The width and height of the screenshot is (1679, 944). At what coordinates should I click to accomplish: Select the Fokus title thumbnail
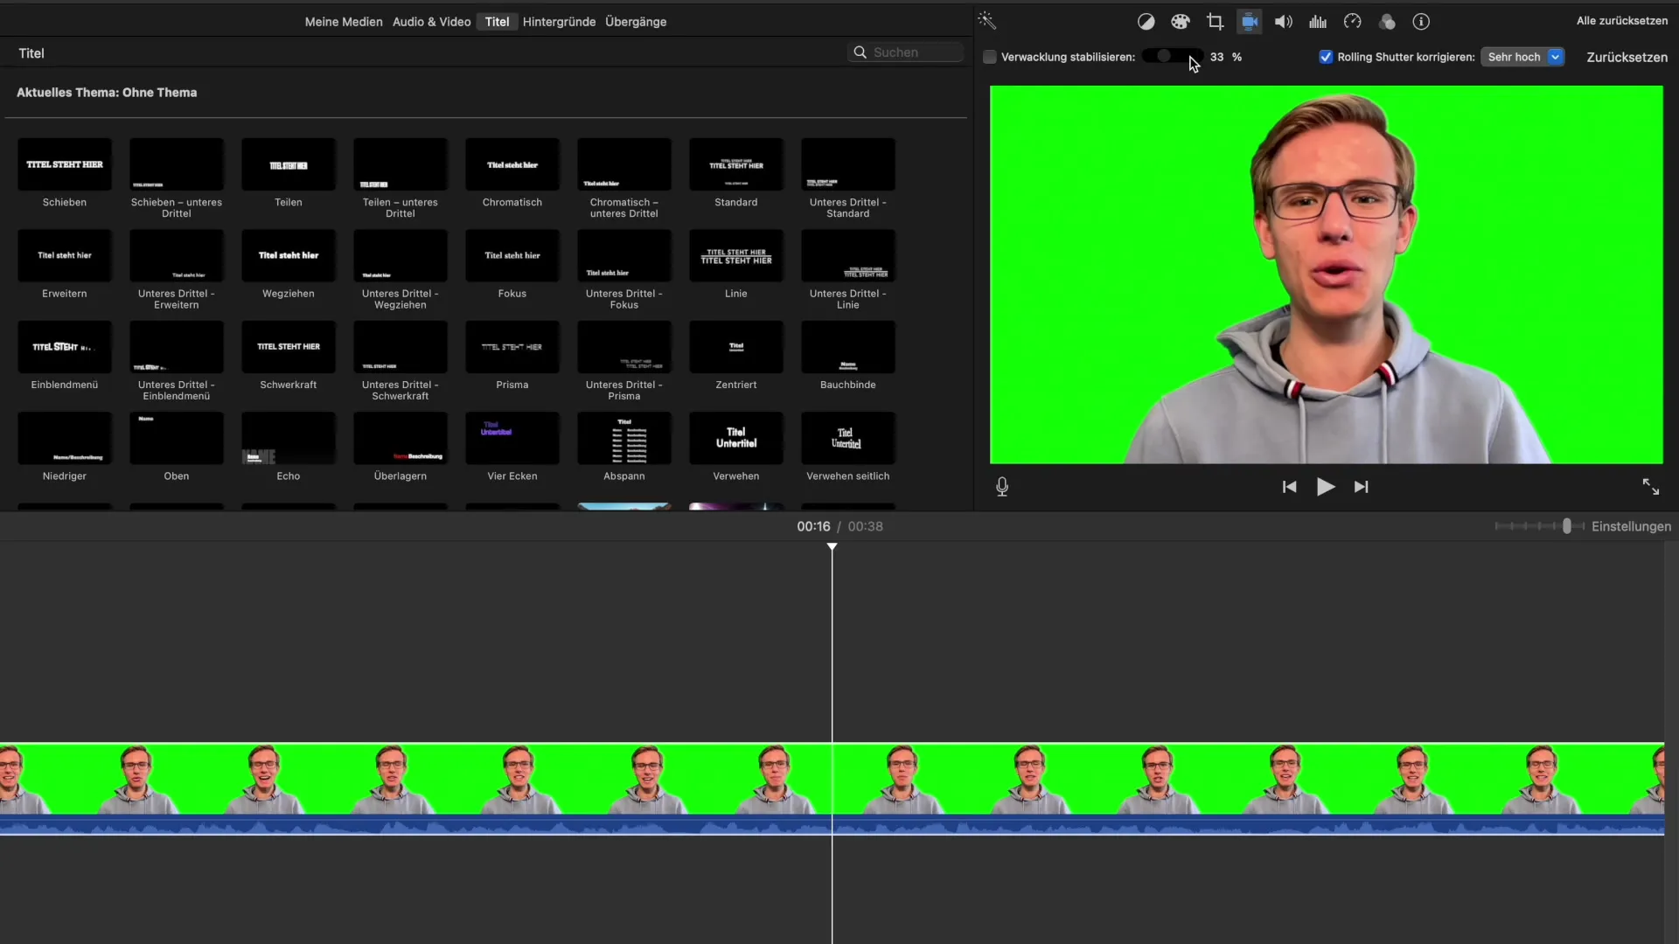(x=512, y=255)
